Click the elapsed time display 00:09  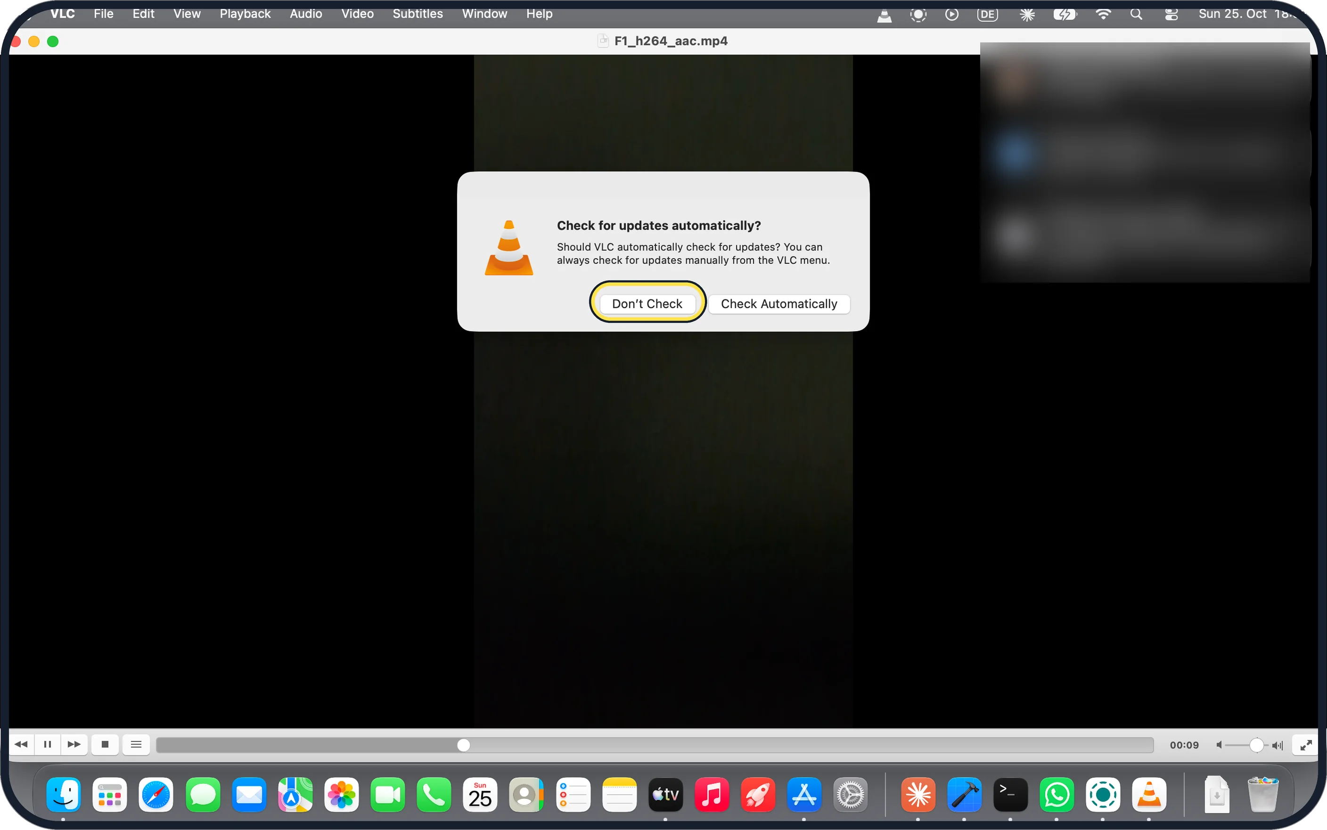click(1184, 745)
